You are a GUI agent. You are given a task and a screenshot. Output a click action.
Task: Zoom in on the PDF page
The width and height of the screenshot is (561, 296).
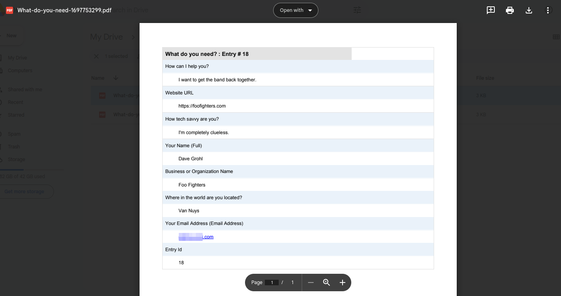(x=342, y=282)
